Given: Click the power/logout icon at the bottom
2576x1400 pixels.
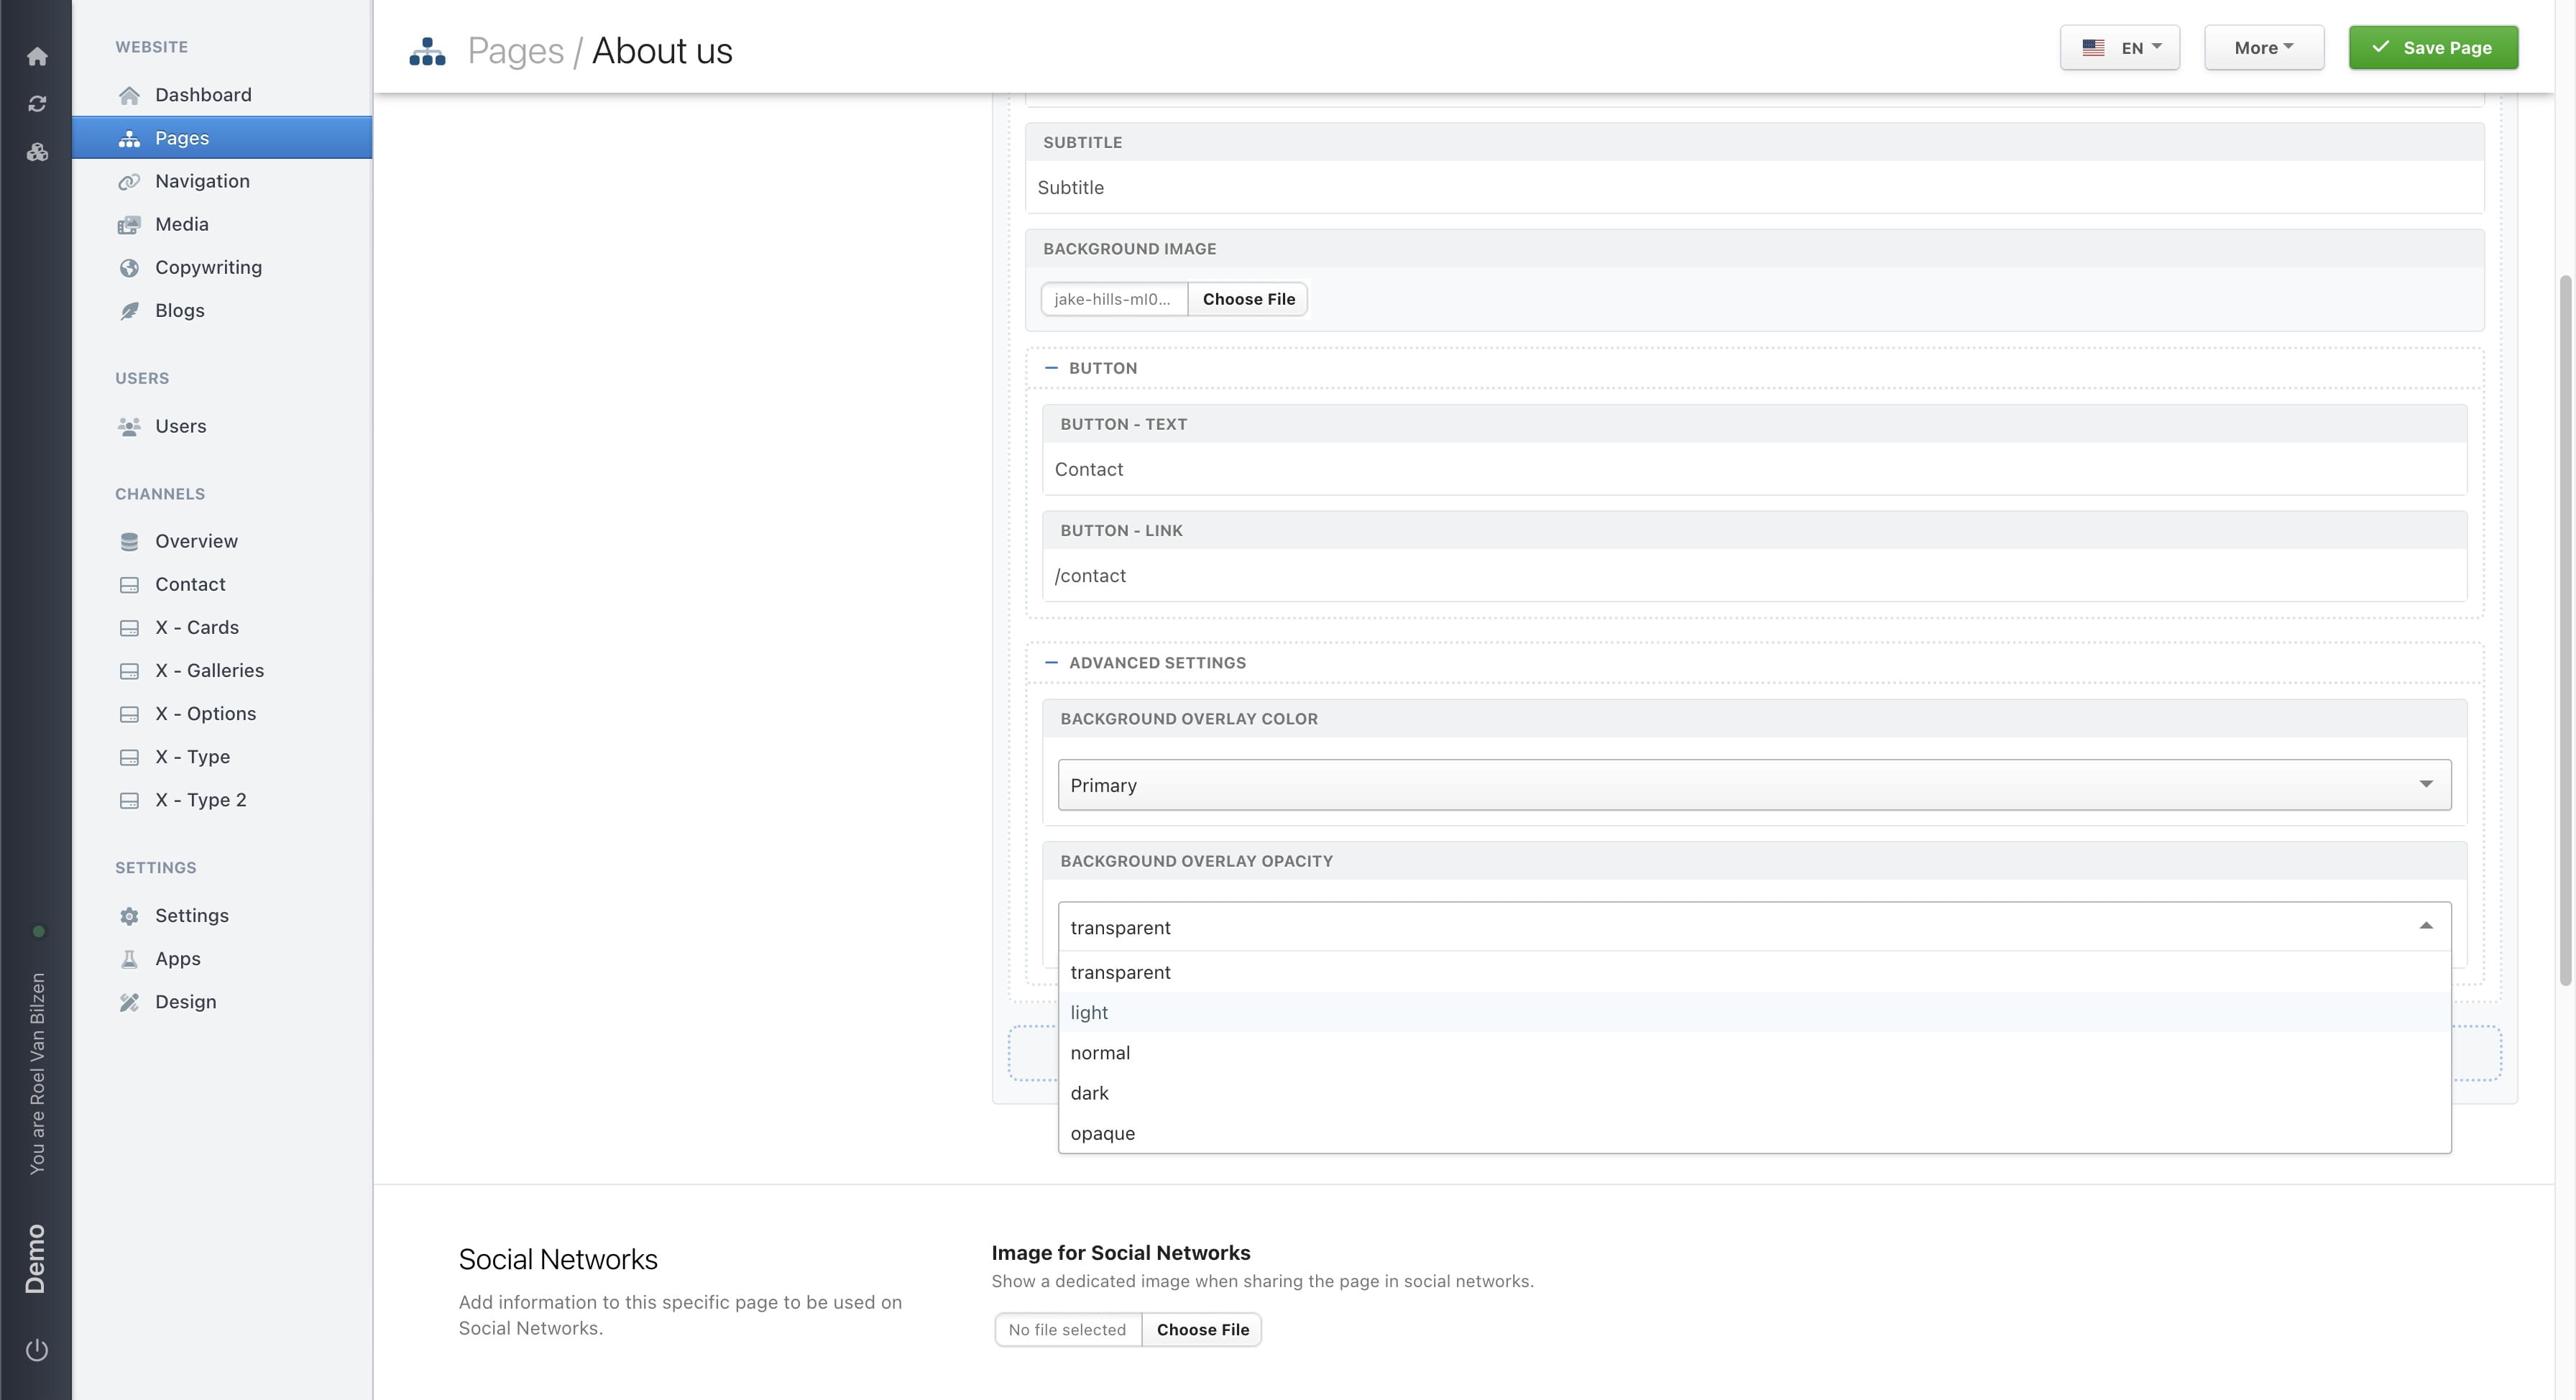Looking at the screenshot, I should tap(37, 1348).
